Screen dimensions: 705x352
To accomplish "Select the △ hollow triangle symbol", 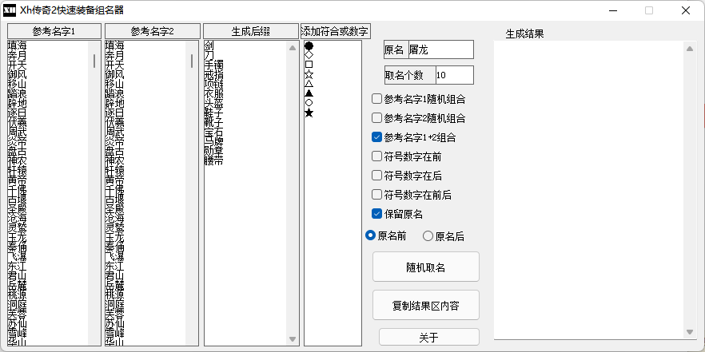I will [x=309, y=84].
